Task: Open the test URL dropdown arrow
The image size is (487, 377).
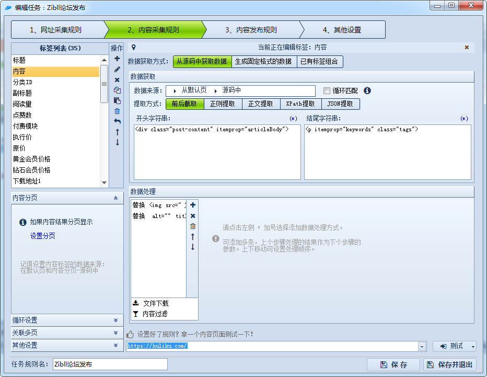Action: click(x=422, y=346)
